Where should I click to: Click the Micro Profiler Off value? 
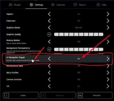point(79,73)
